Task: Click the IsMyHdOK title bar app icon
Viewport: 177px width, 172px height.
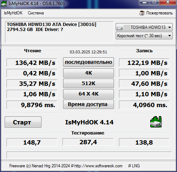Action: (x=4, y=3)
